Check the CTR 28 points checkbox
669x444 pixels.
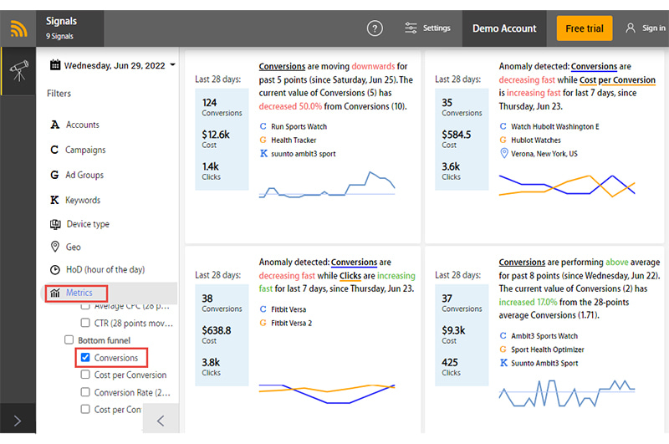[85, 323]
